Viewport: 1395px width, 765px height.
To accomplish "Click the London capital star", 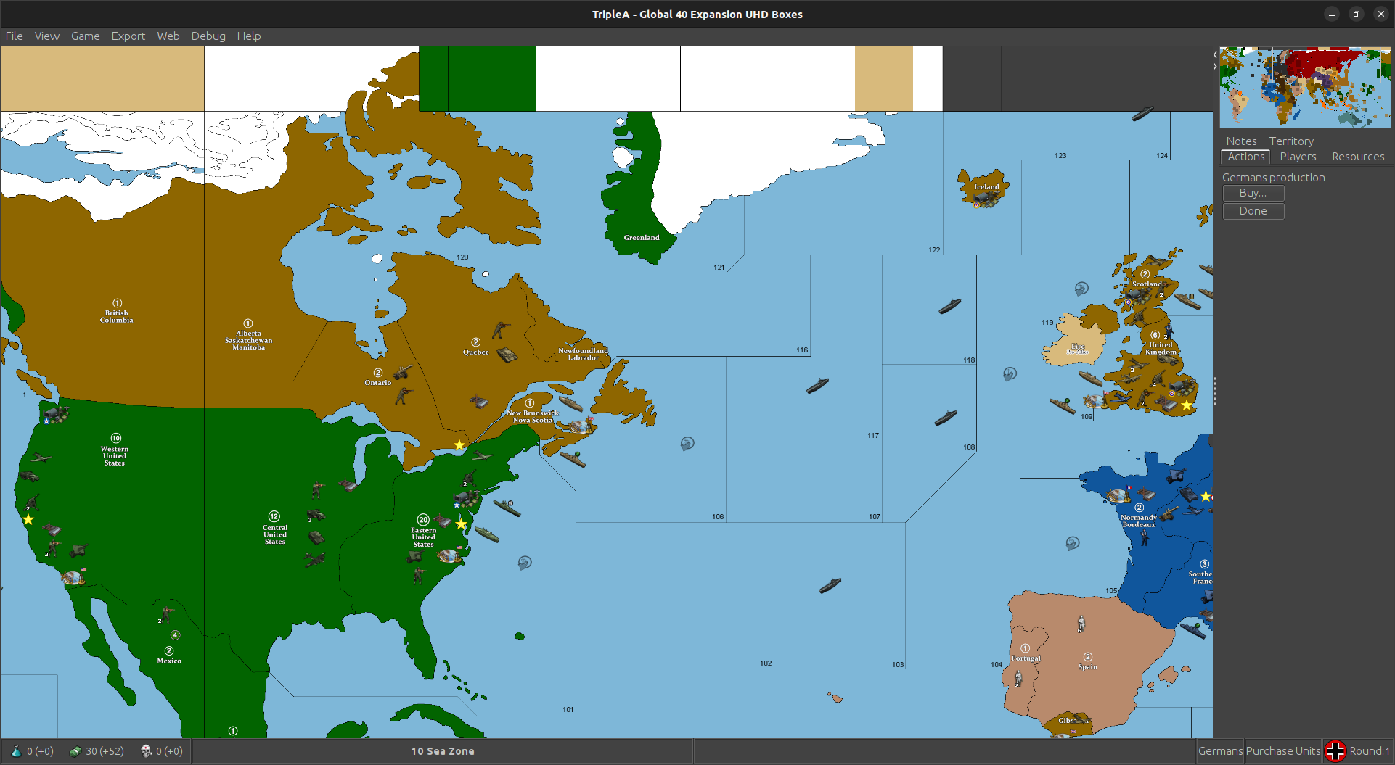I will pyautogui.click(x=1187, y=405).
